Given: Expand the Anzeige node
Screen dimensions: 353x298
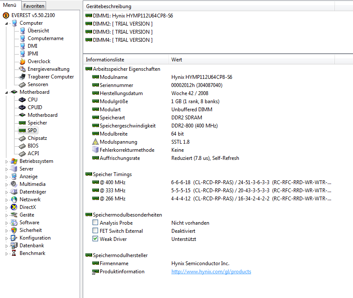Looking at the screenshot, I should [6, 177].
